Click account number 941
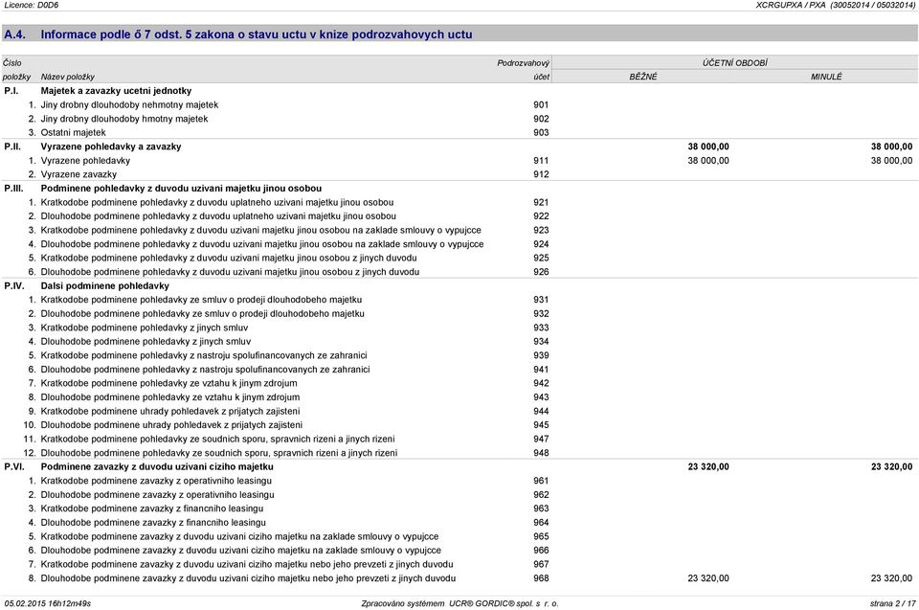919x610 pixels. (x=541, y=370)
